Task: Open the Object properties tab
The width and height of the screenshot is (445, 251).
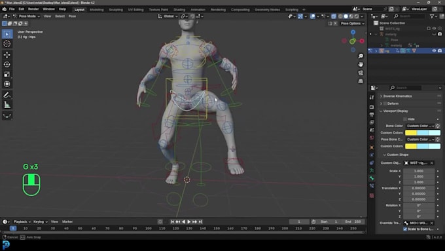Action: pyautogui.click(x=372, y=147)
